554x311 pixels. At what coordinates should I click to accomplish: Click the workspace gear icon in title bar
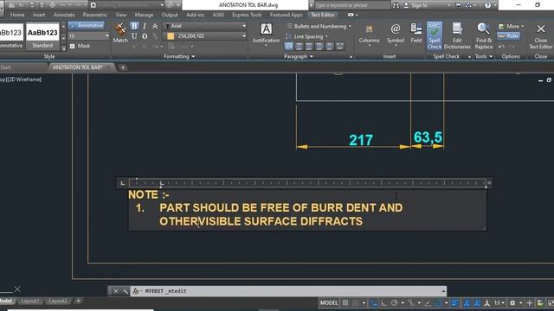[93, 5]
